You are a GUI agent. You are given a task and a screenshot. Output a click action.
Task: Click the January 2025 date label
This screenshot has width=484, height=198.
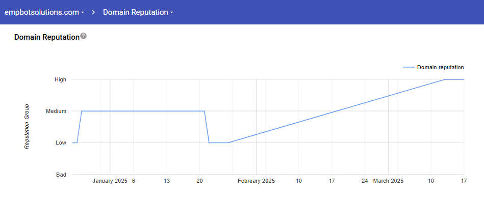pos(110,181)
